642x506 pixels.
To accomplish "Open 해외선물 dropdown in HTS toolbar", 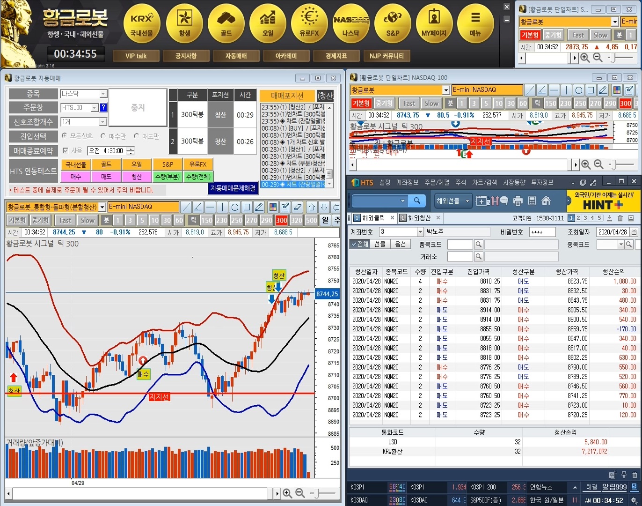I will pos(452,201).
